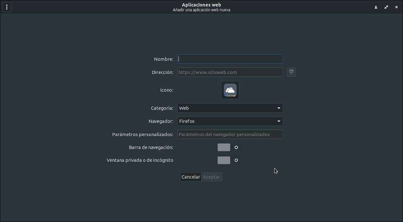Open the Navegador dropdown showing Firefox
Screen dimensions: 403x222
[x=230, y=121]
